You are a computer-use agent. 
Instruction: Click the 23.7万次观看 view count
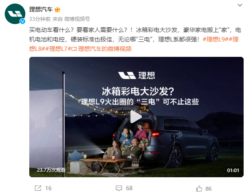click(x=51, y=170)
